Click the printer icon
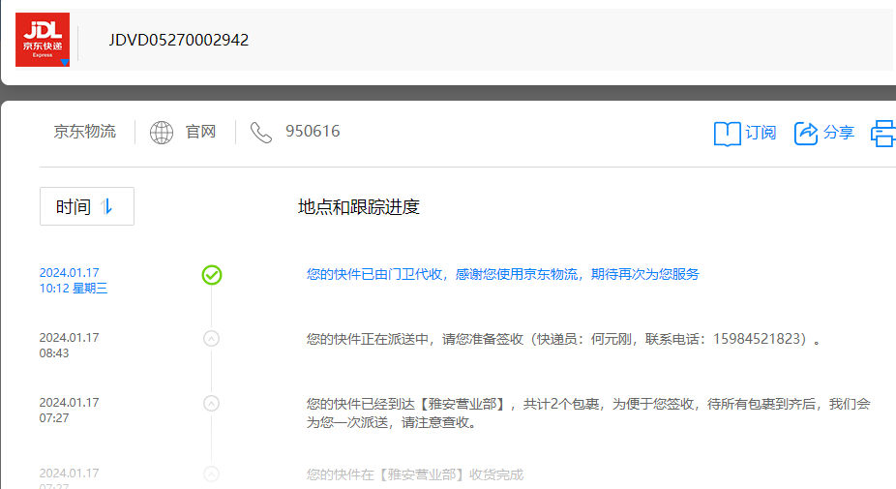 883,134
